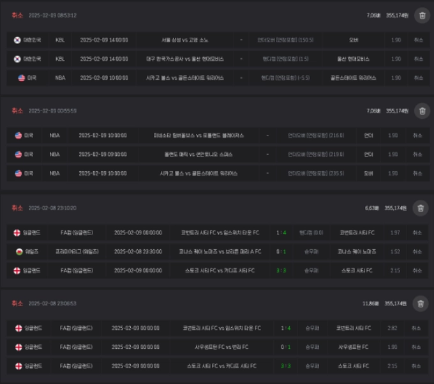Delete the bet slip placed at 08:53:12
Viewport: 434px width, 384px height.
pos(422,15)
